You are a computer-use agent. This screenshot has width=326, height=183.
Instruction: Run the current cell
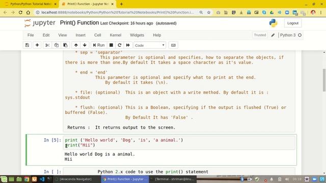(99, 45)
